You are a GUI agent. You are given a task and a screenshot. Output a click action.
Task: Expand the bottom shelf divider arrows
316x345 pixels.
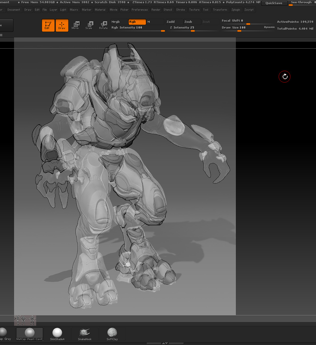coord(165,343)
